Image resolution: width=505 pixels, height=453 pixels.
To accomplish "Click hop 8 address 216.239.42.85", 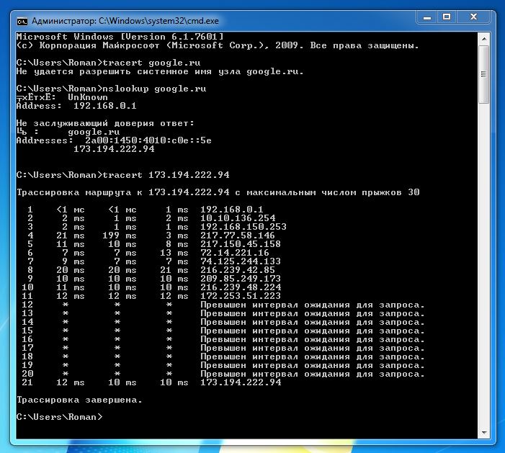I will [238, 270].
